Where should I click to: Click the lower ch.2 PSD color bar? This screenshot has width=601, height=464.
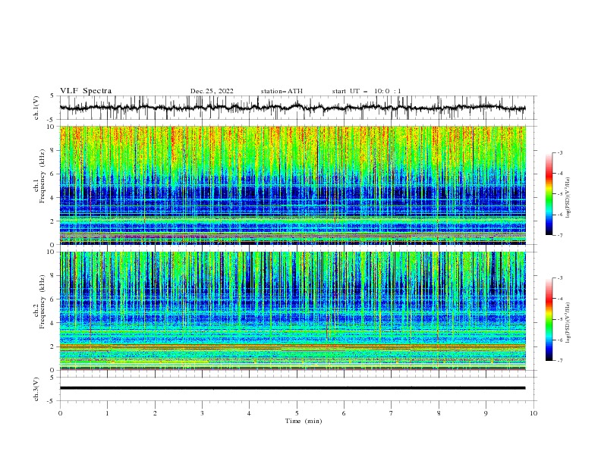[x=549, y=319]
